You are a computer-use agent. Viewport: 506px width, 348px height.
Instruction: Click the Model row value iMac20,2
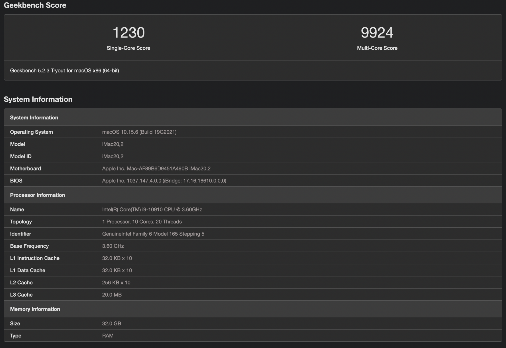tap(113, 144)
